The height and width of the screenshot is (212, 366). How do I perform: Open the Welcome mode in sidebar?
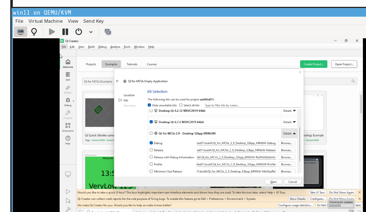[x=68, y=64]
